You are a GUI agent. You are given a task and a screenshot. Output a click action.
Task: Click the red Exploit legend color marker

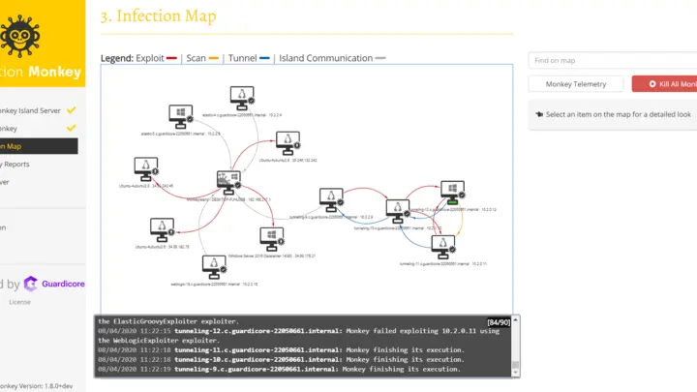coord(170,59)
